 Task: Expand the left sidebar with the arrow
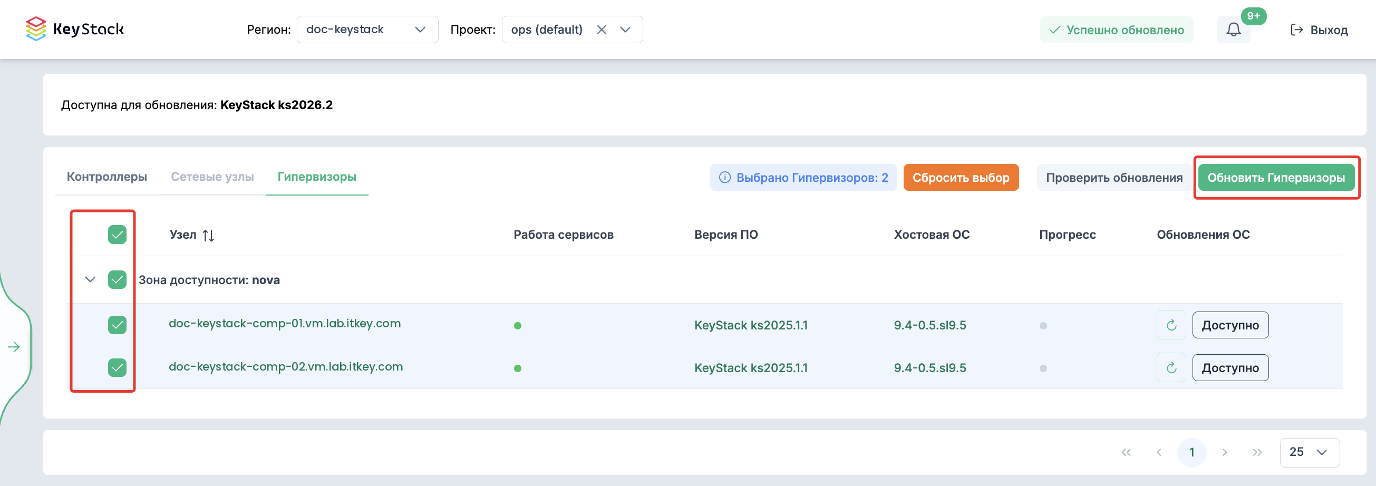pyautogui.click(x=14, y=347)
